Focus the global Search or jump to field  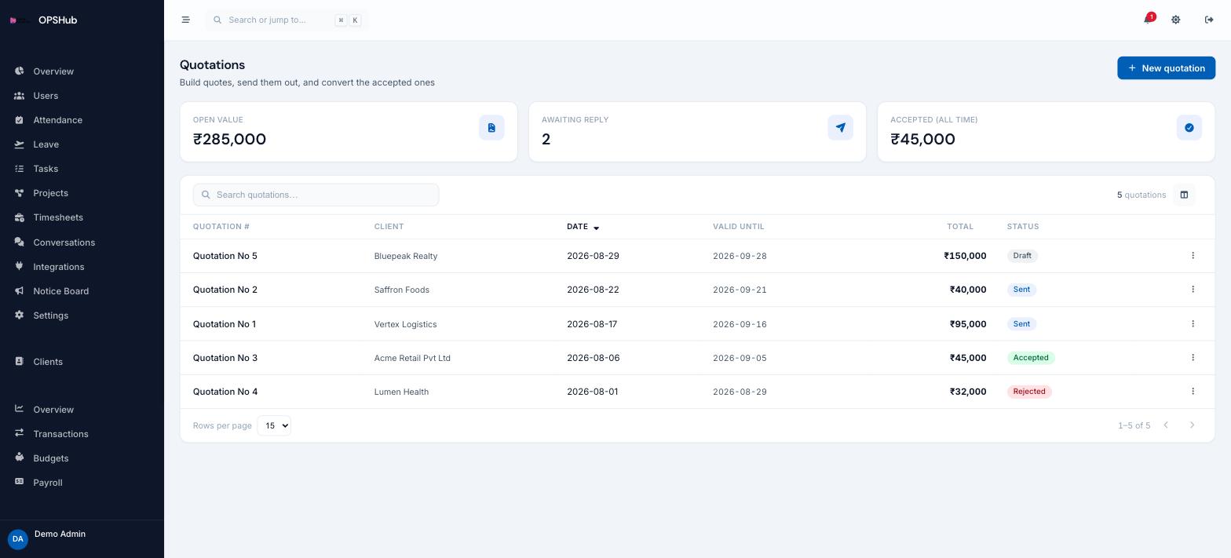[x=287, y=20]
